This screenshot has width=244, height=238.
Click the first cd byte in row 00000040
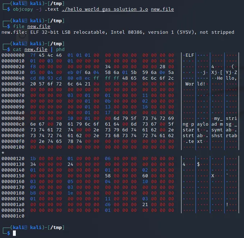33,78
